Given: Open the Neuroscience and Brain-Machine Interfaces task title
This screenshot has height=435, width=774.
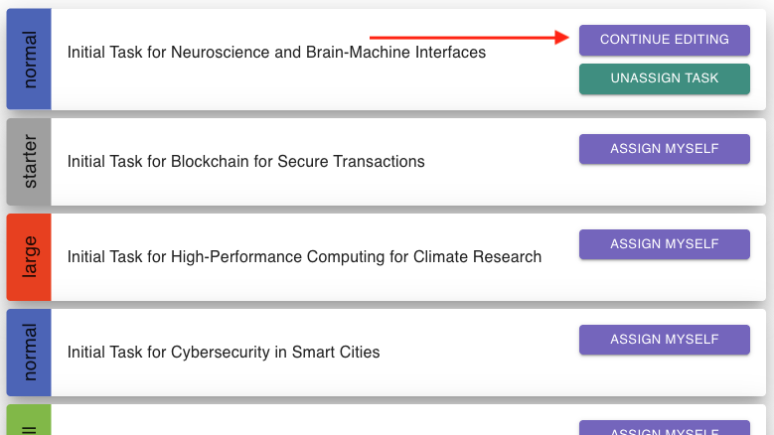Looking at the screenshot, I should 276,52.
